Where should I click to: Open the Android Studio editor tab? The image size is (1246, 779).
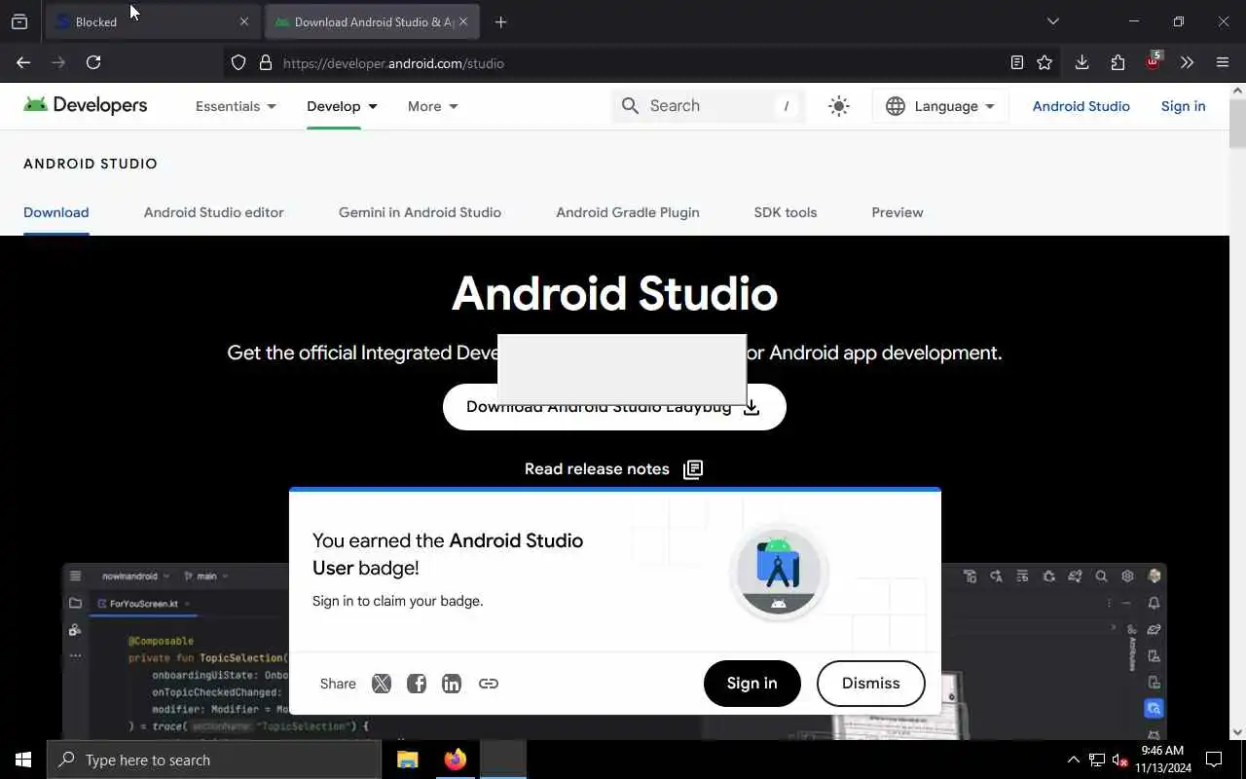click(214, 212)
